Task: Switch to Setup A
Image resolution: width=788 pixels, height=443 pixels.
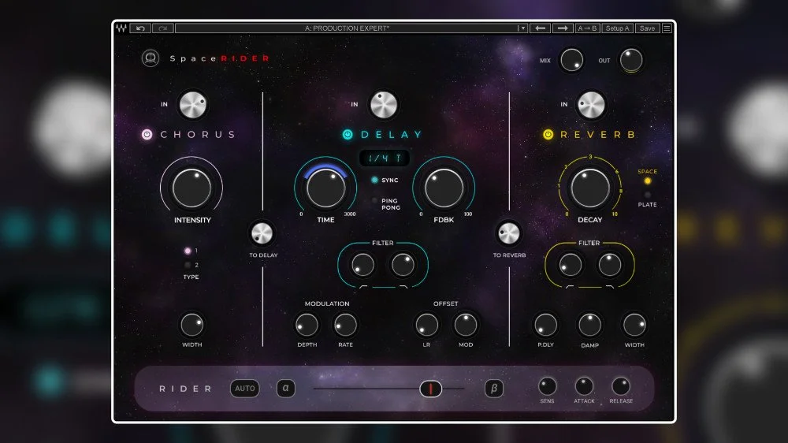Action: coord(617,28)
